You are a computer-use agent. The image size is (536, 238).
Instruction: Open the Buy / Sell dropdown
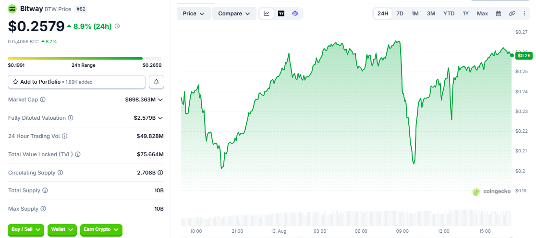[x=26, y=229]
